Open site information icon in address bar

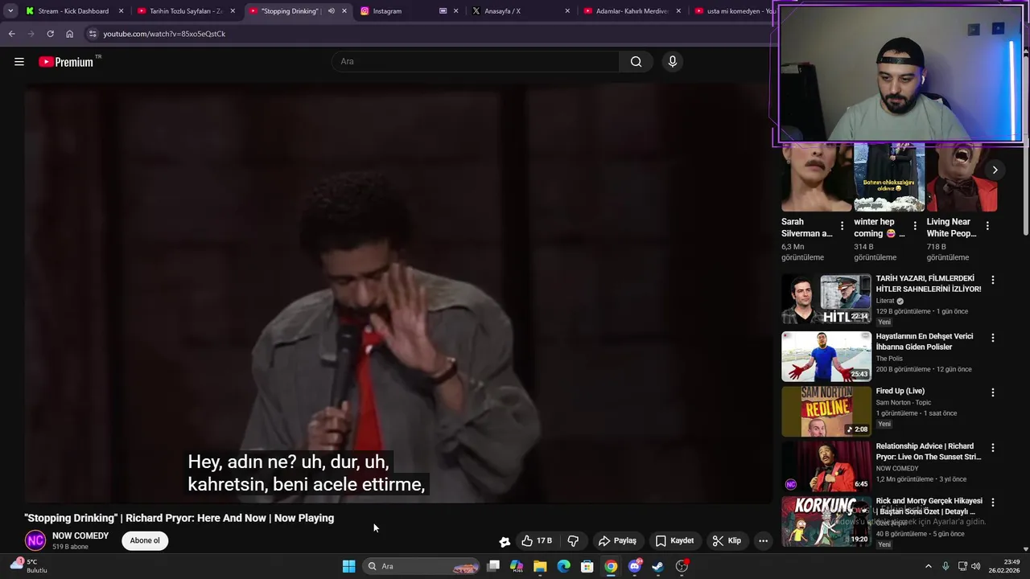(93, 34)
